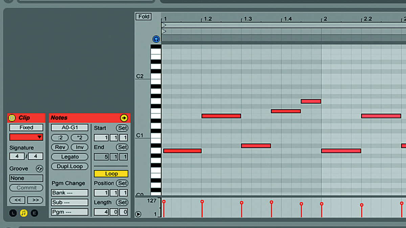The height and width of the screenshot is (228, 406).
Task: Reverse notes with Rev button
Action: [60, 147]
